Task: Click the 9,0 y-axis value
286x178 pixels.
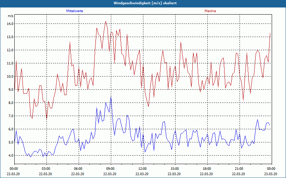Action: 11,90
